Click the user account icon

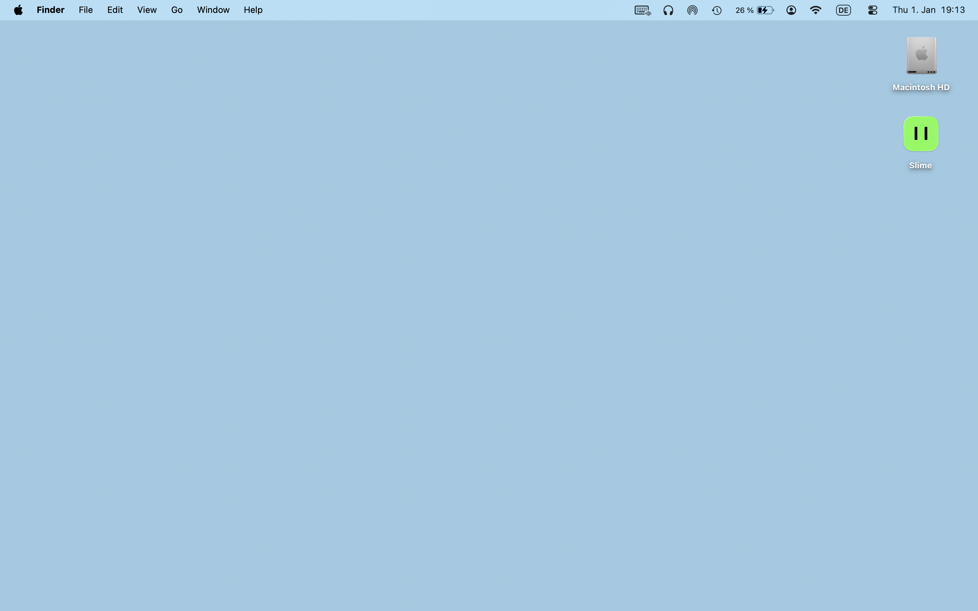pos(791,10)
